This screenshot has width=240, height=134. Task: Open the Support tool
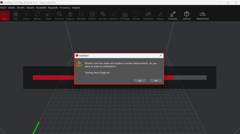tap(70, 16)
